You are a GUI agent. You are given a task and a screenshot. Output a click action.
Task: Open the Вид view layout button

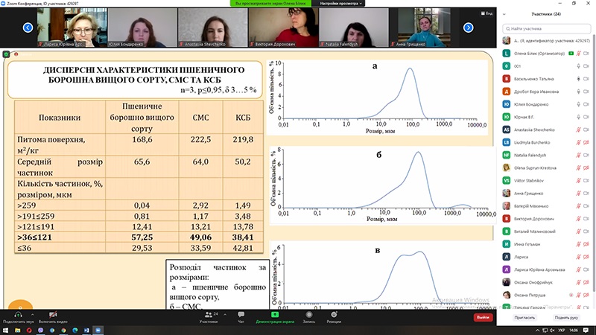487,13
